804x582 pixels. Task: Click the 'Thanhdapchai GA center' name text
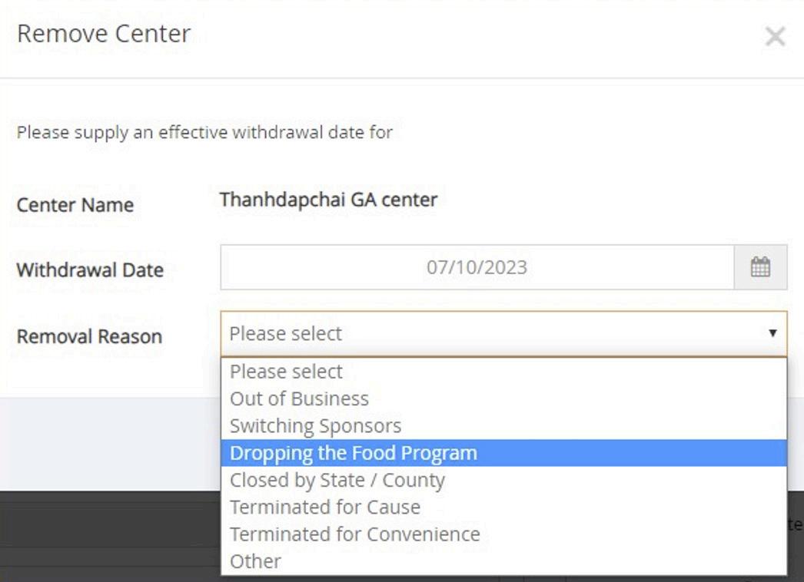328,200
